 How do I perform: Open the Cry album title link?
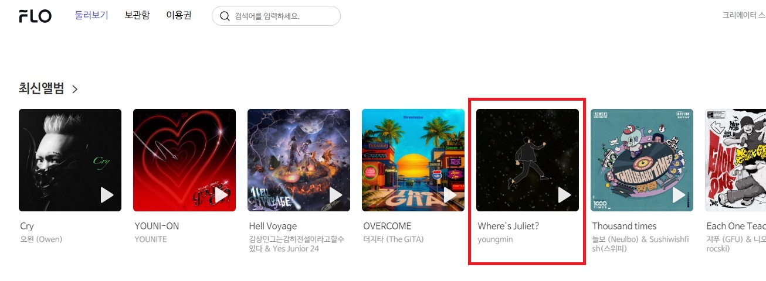coord(27,226)
